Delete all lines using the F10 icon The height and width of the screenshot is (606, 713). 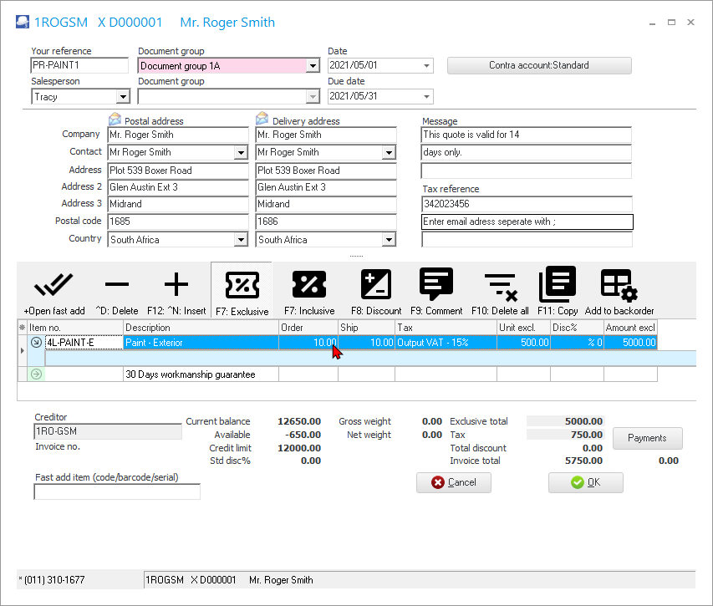[x=500, y=286]
